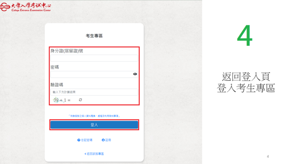The image size is (291, 164).
Task: Focus the 身分證(居留證)號 input field
Action: pyautogui.click(x=94, y=58)
